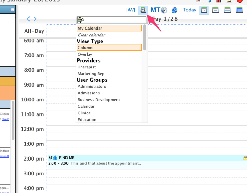Click the 7:00 am time label
This screenshot has width=247, height=193.
coord(34,55)
